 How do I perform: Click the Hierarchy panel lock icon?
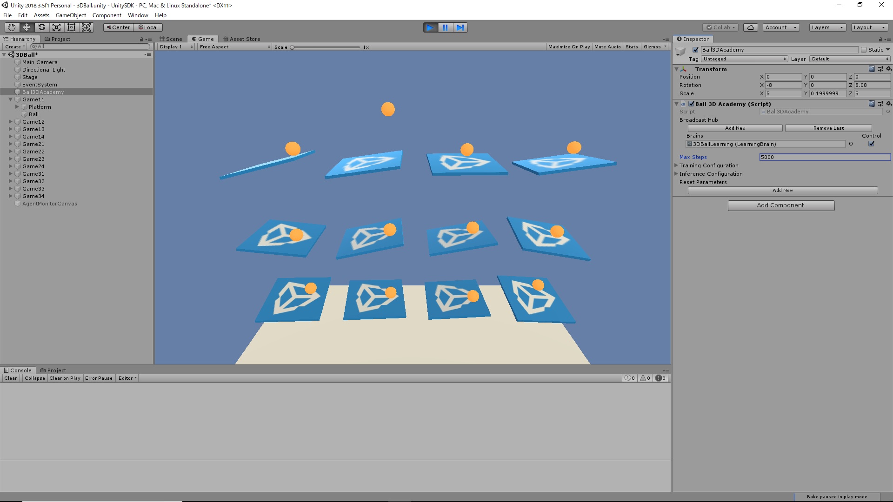pyautogui.click(x=141, y=40)
